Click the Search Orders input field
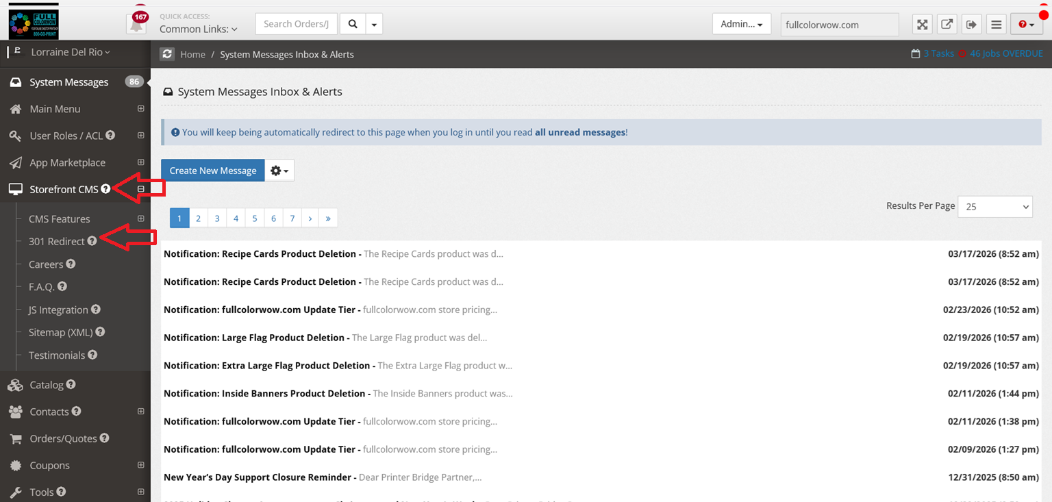The image size is (1052, 502). (297, 24)
